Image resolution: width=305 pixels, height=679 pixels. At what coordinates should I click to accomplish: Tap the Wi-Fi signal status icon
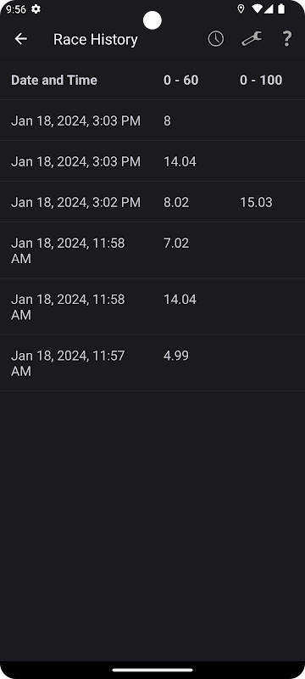tap(258, 8)
